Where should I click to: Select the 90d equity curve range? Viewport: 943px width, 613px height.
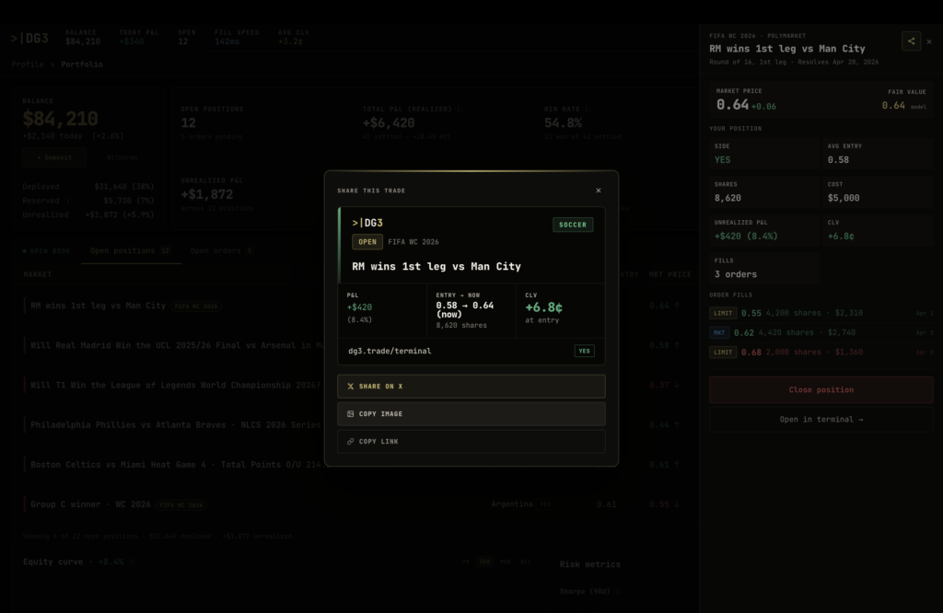(506, 561)
